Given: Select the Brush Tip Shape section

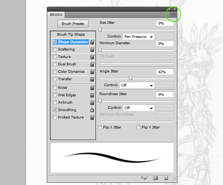Looking at the screenshot, I should click(x=71, y=35).
